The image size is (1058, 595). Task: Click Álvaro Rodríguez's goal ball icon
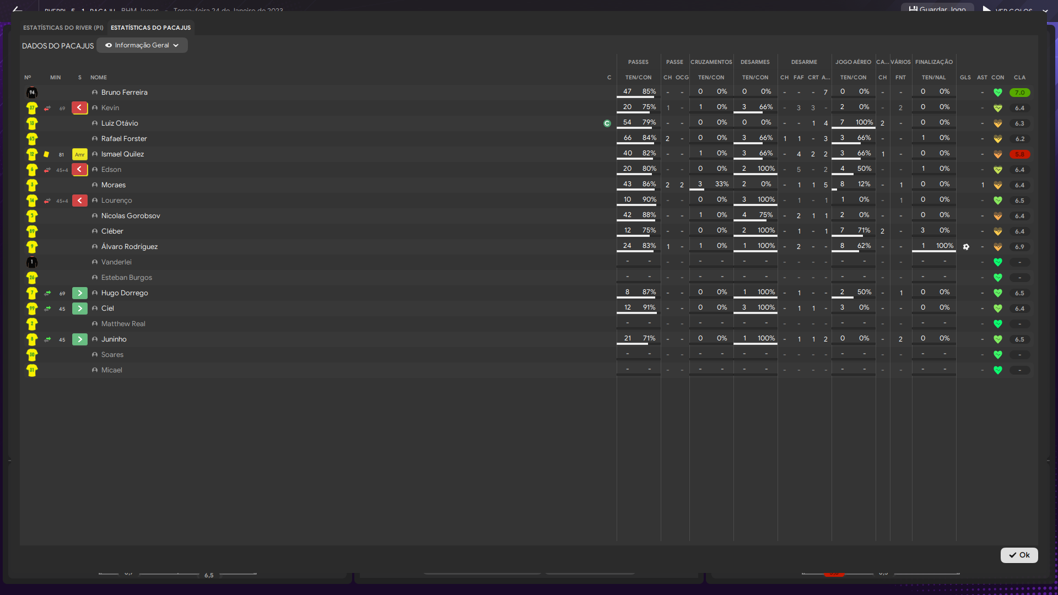[966, 247]
